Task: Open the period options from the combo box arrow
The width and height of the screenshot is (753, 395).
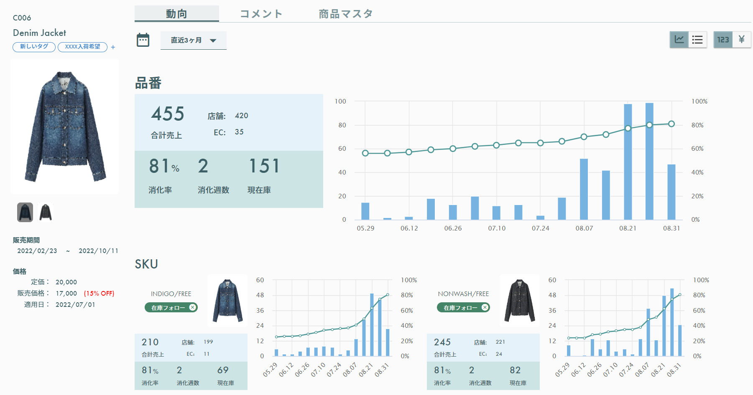Action: pyautogui.click(x=213, y=41)
